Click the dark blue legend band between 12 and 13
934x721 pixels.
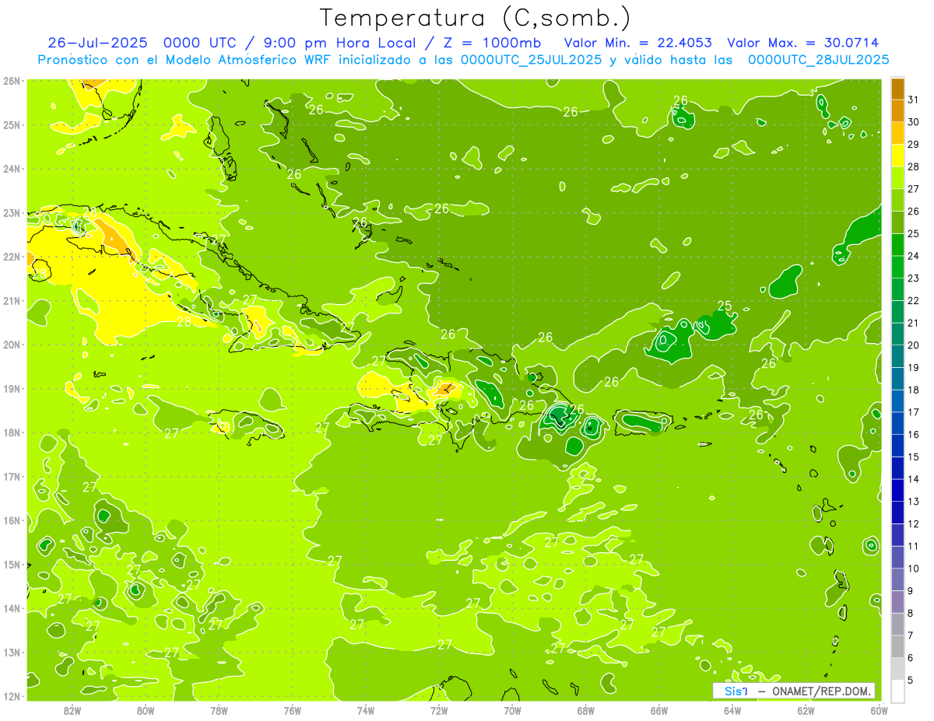[897, 513]
